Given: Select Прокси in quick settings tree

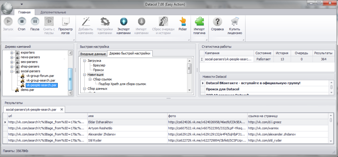Looking at the screenshot, I should [x=98, y=70].
